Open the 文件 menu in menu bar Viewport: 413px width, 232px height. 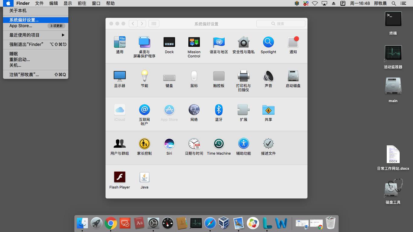pyautogui.click(x=39, y=3)
